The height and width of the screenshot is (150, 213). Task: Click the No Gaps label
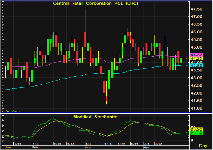pos(13,111)
